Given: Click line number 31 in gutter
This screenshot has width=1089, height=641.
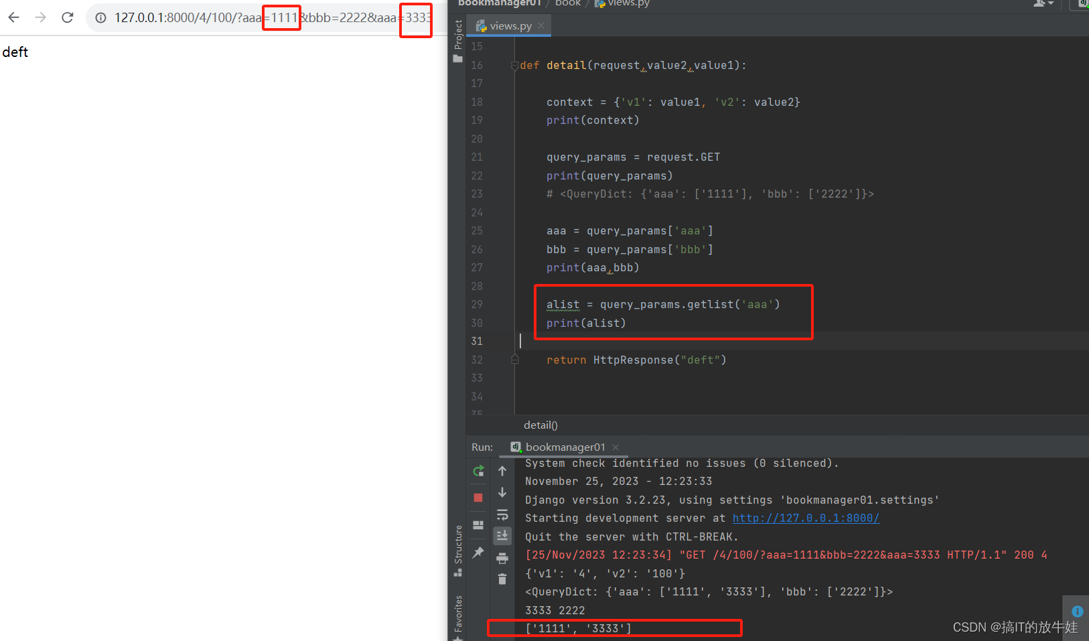Looking at the screenshot, I should [477, 341].
